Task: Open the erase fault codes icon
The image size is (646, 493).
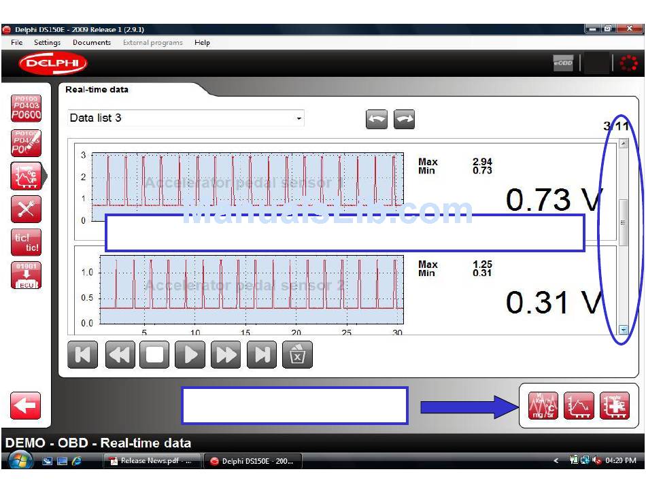Action: pyautogui.click(x=26, y=143)
